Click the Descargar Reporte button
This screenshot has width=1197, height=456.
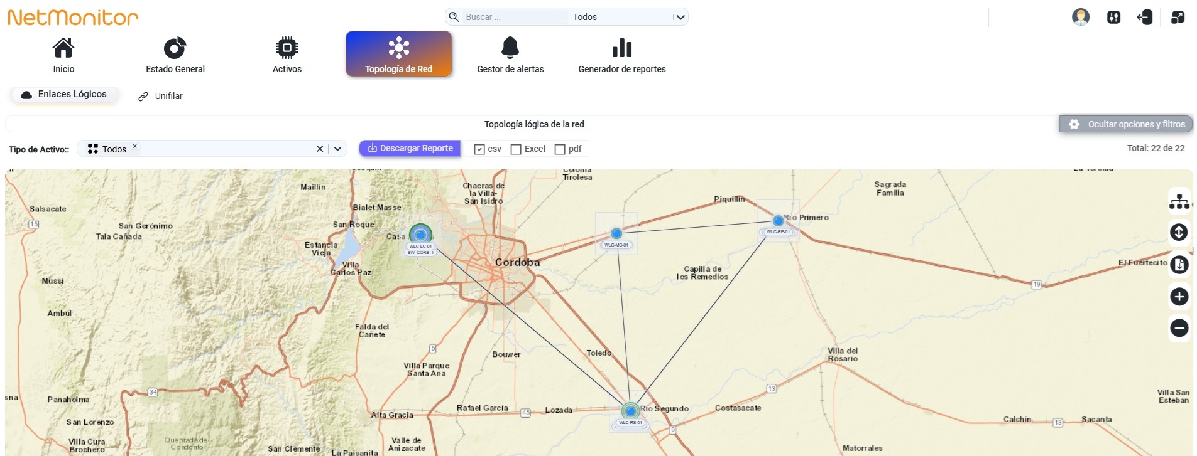pyautogui.click(x=410, y=148)
